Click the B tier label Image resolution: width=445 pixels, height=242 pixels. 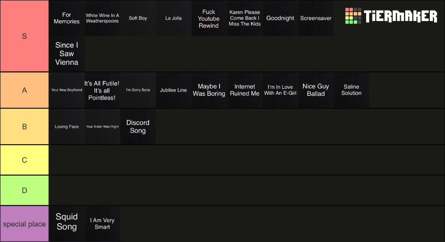(x=25, y=126)
